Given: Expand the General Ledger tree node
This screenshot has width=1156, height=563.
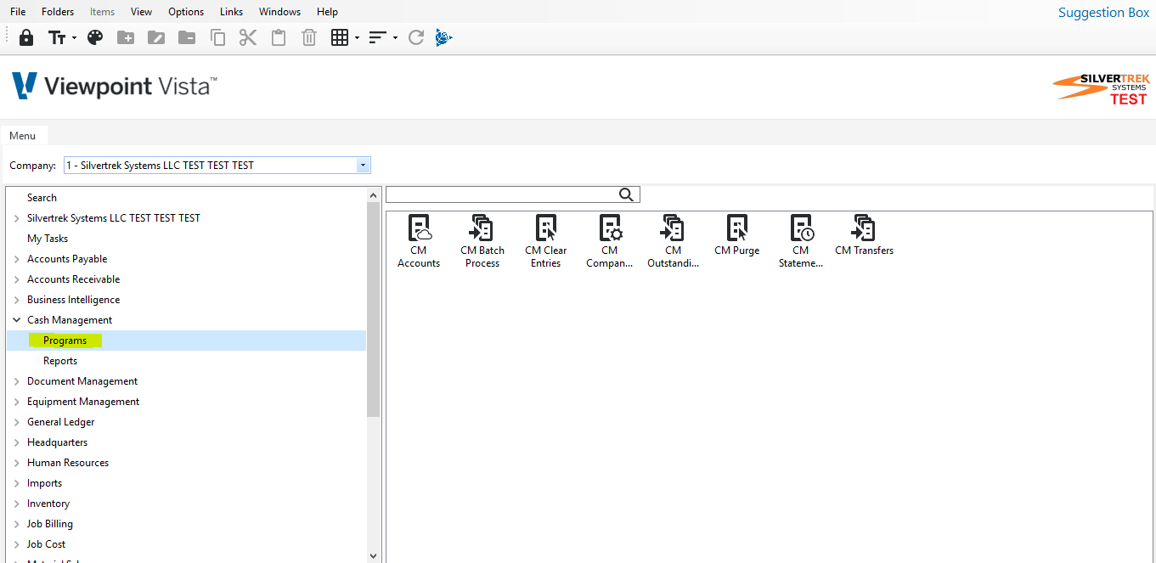Looking at the screenshot, I should (x=17, y=422).
